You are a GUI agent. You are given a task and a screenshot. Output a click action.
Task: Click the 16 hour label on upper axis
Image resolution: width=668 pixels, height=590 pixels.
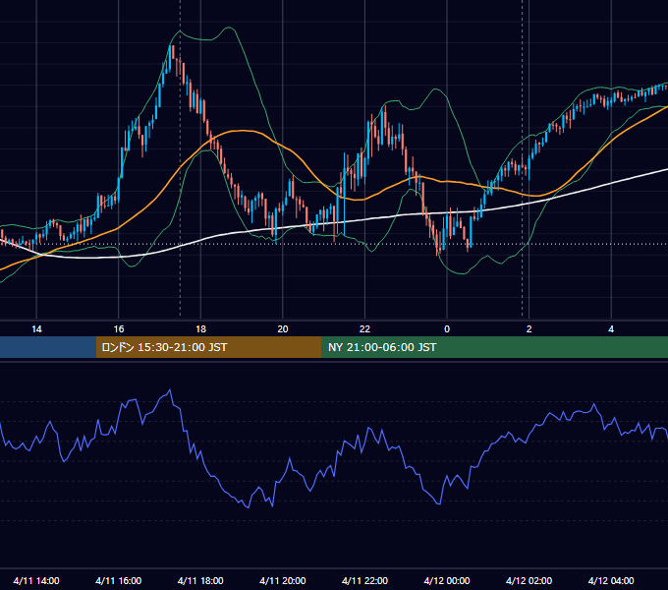click(119, 329)
